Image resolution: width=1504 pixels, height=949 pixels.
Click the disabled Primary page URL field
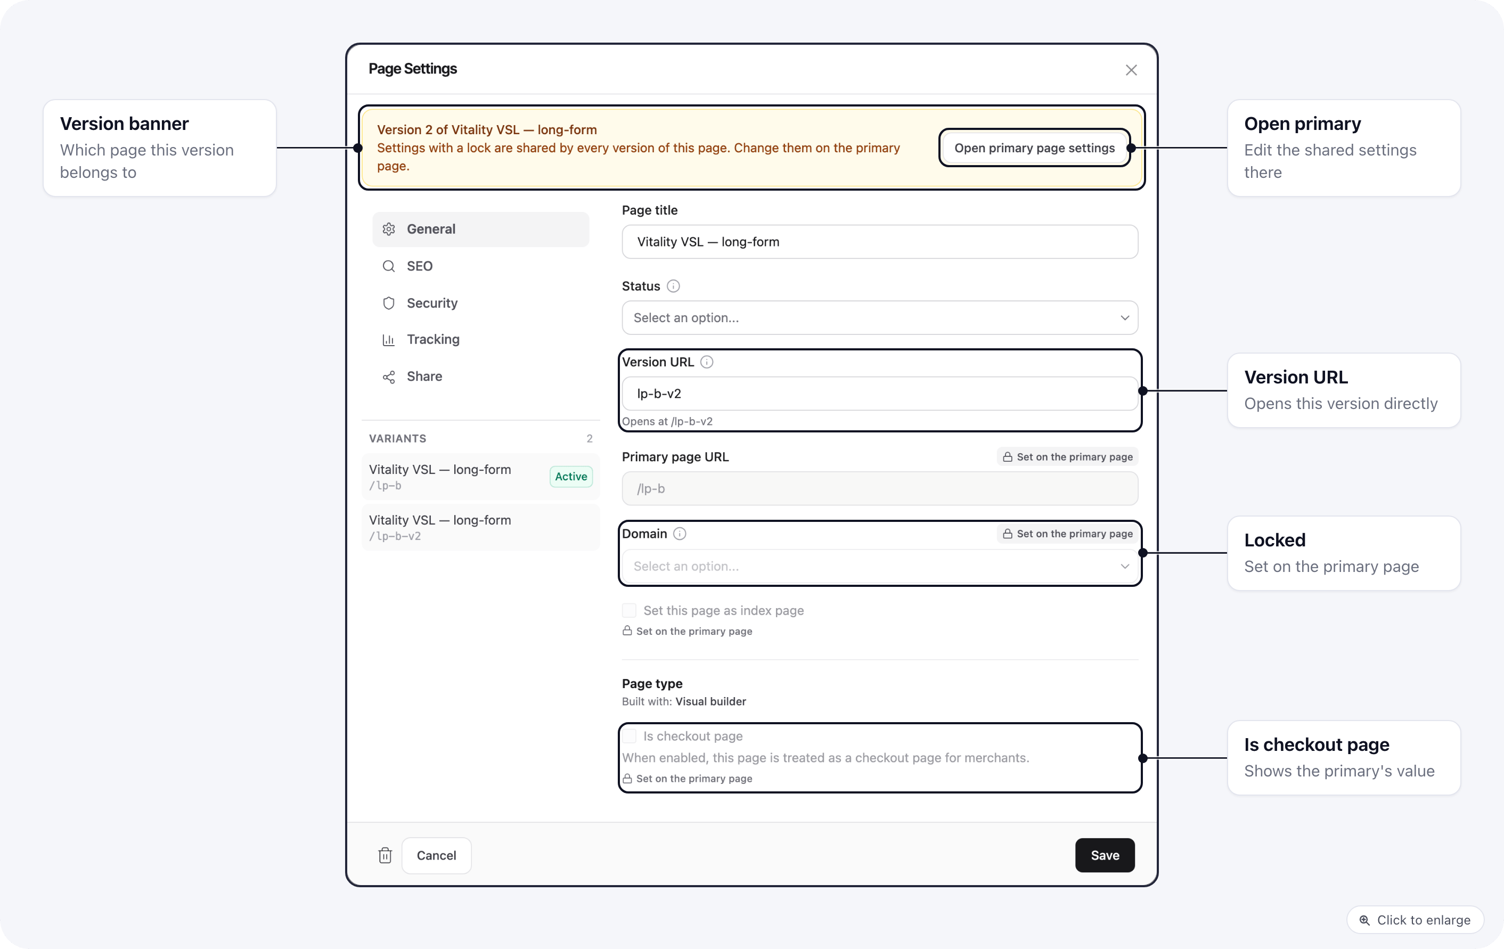pos(879,488)
